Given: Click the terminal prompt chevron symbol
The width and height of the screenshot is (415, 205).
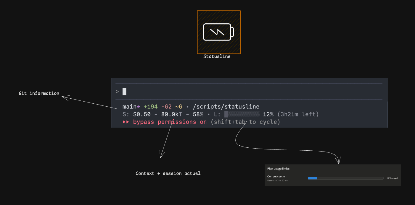Looking at the screenshot, I should [117, 92].
